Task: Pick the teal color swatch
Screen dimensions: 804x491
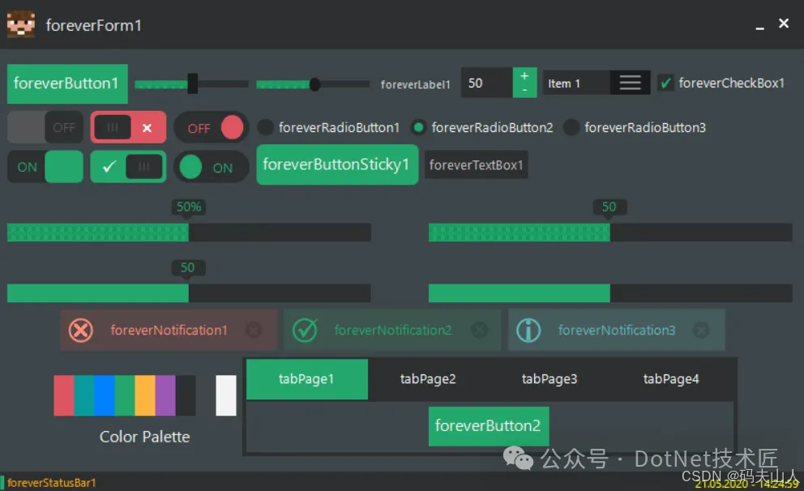Action: click(84, 395)
